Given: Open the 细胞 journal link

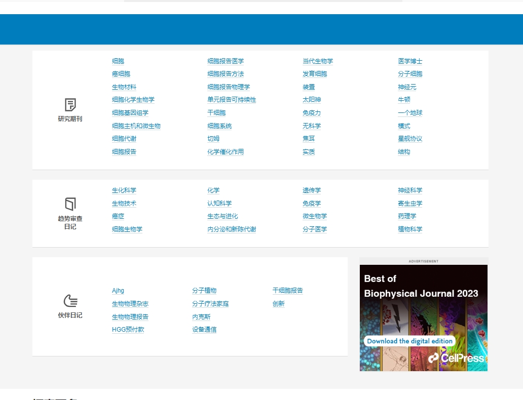Looking at the screenshot, I should [x=118, y=61].
